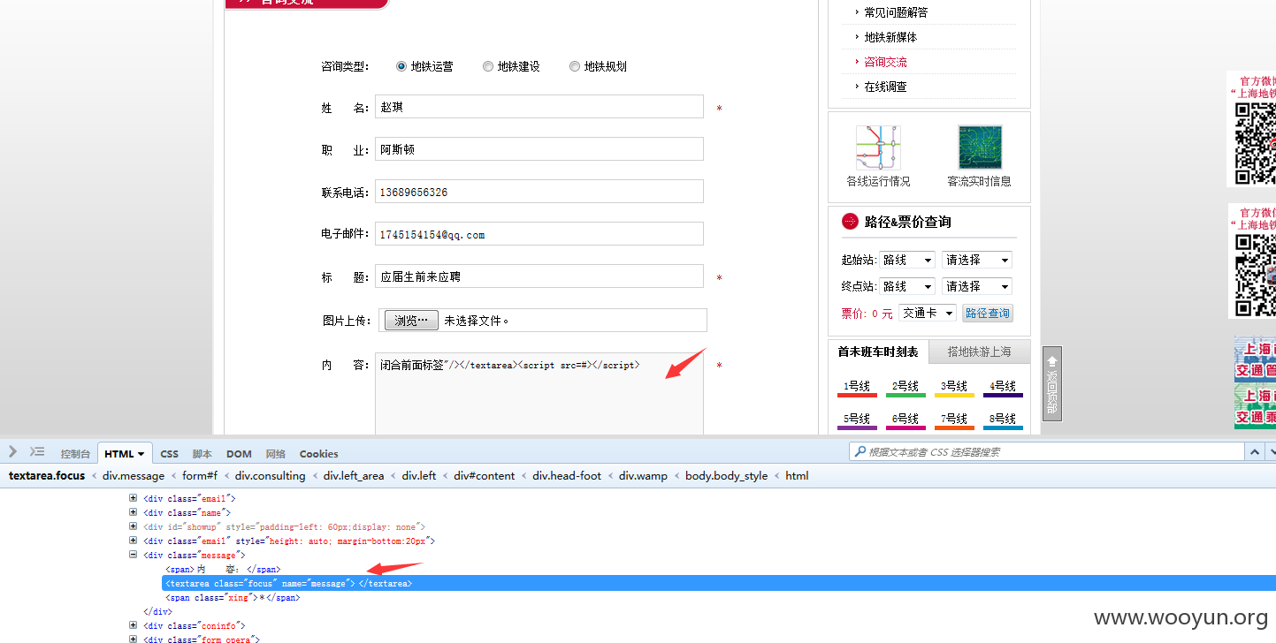Click the 浏览 file browse button
Viewport: 1276px width, 643px height.
click(411, 321)
